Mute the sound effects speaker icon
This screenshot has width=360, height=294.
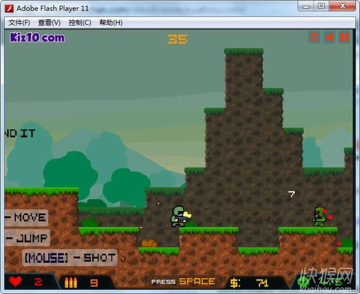point(329,37)
